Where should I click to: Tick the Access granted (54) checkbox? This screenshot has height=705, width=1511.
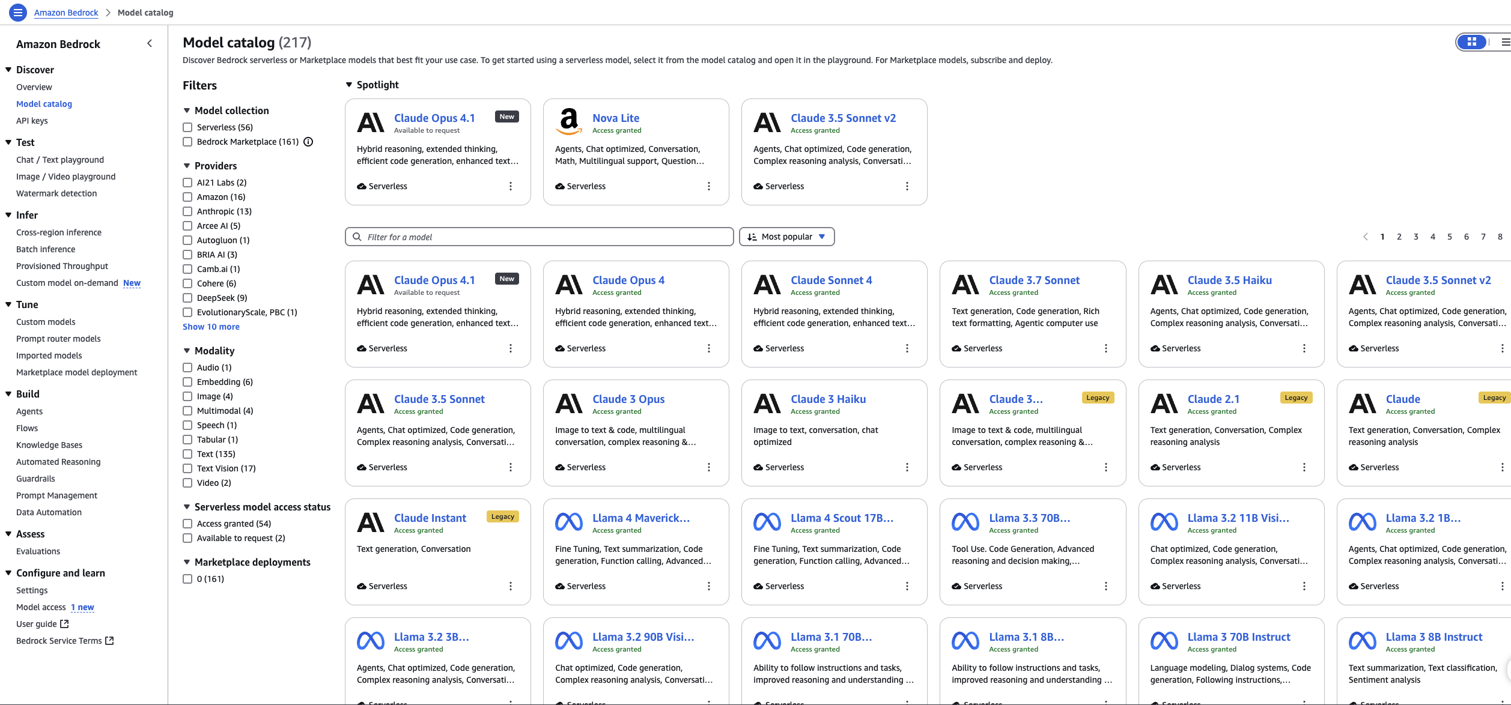point(187,524)
